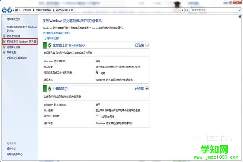243x162 pixels.
Task: Click the green shield of 家庭或工作(专用)网络
Action: tap(49, 45)
